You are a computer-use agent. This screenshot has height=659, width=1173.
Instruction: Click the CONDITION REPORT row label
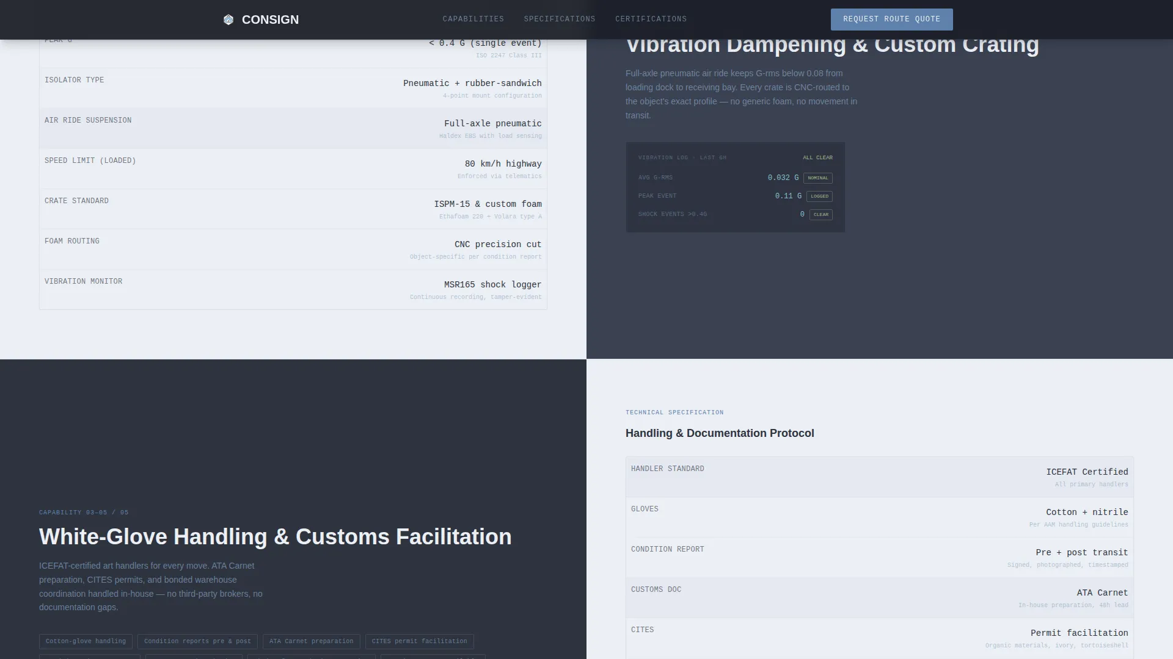[x=667, y=549]
